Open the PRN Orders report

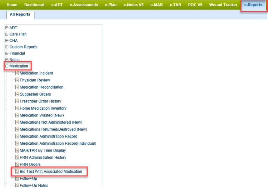(x=30, y=164)
